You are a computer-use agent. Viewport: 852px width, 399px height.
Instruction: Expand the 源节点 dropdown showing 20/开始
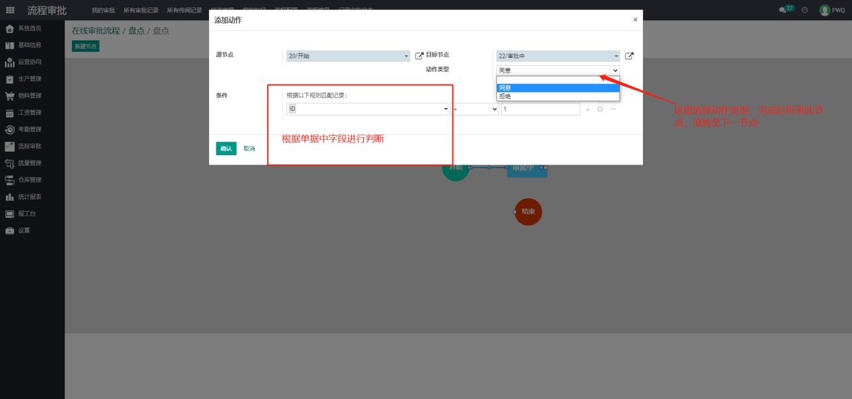[348, 56]
